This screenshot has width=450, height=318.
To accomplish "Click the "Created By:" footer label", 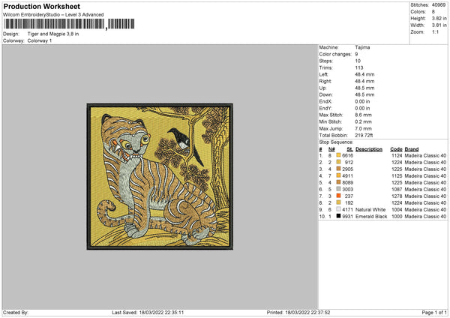I will coord(16,312).
